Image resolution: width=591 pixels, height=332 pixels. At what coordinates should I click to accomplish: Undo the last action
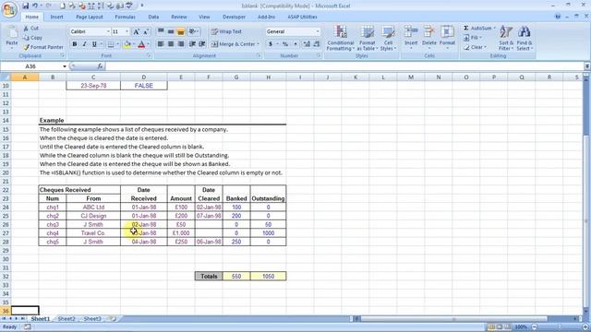(35, 6)
